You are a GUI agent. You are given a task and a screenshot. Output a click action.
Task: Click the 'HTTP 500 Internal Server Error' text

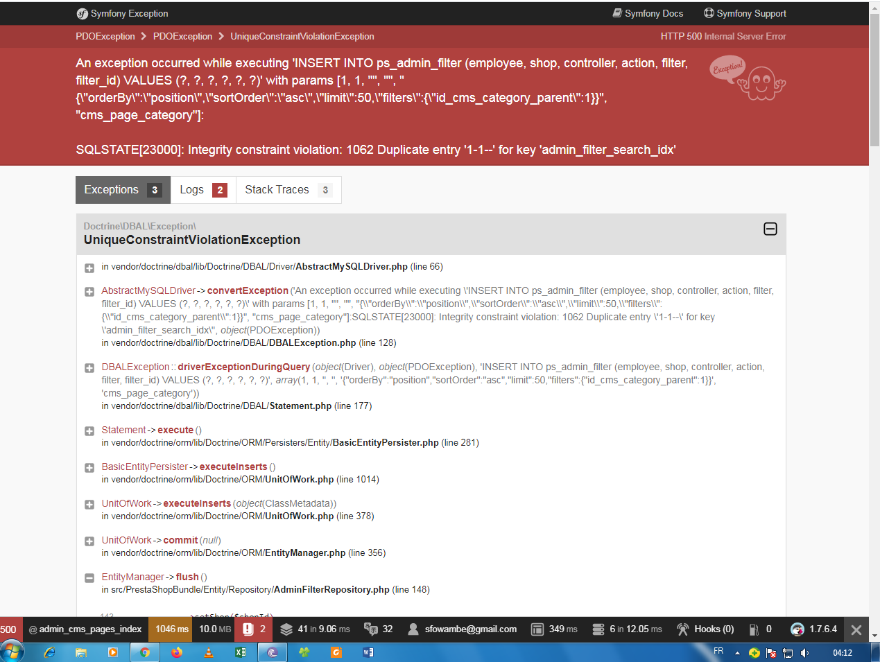(723, 36)
